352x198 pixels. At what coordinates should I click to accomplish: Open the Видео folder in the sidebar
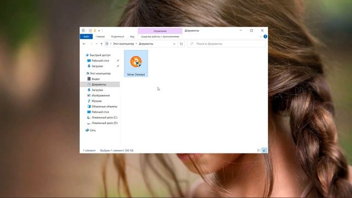95,79
